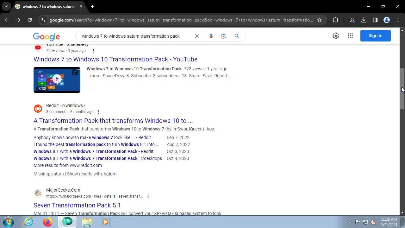Open the volume speaker tray icon
This screenshot has height=228, width=405.
(373, 222)
